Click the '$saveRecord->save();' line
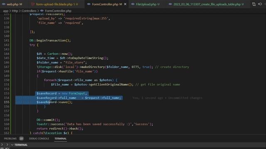This screenshot has width=266, height=149. [x=54, y=102]
